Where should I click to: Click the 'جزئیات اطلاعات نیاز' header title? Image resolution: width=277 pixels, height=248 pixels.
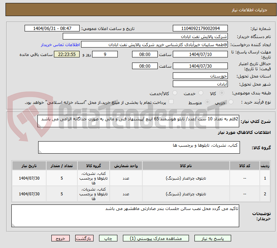249,10
